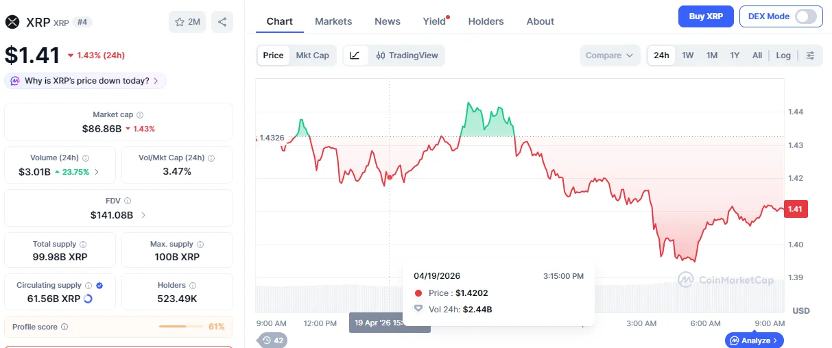Screen dimensions: 832x348
Task: Click the red data point on chart line
Action: pos(390,177)
